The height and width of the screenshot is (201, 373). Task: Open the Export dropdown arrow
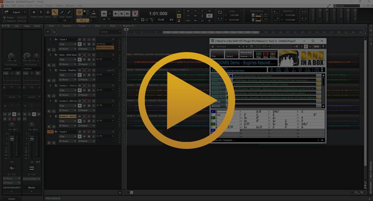25,12
